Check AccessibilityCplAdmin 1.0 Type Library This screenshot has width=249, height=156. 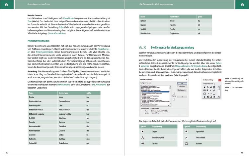tap(141, 93)
